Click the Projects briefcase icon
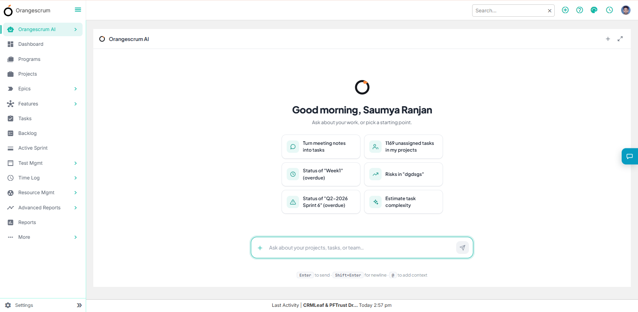Viewport: 638px width, 312px height. (10, 74)
